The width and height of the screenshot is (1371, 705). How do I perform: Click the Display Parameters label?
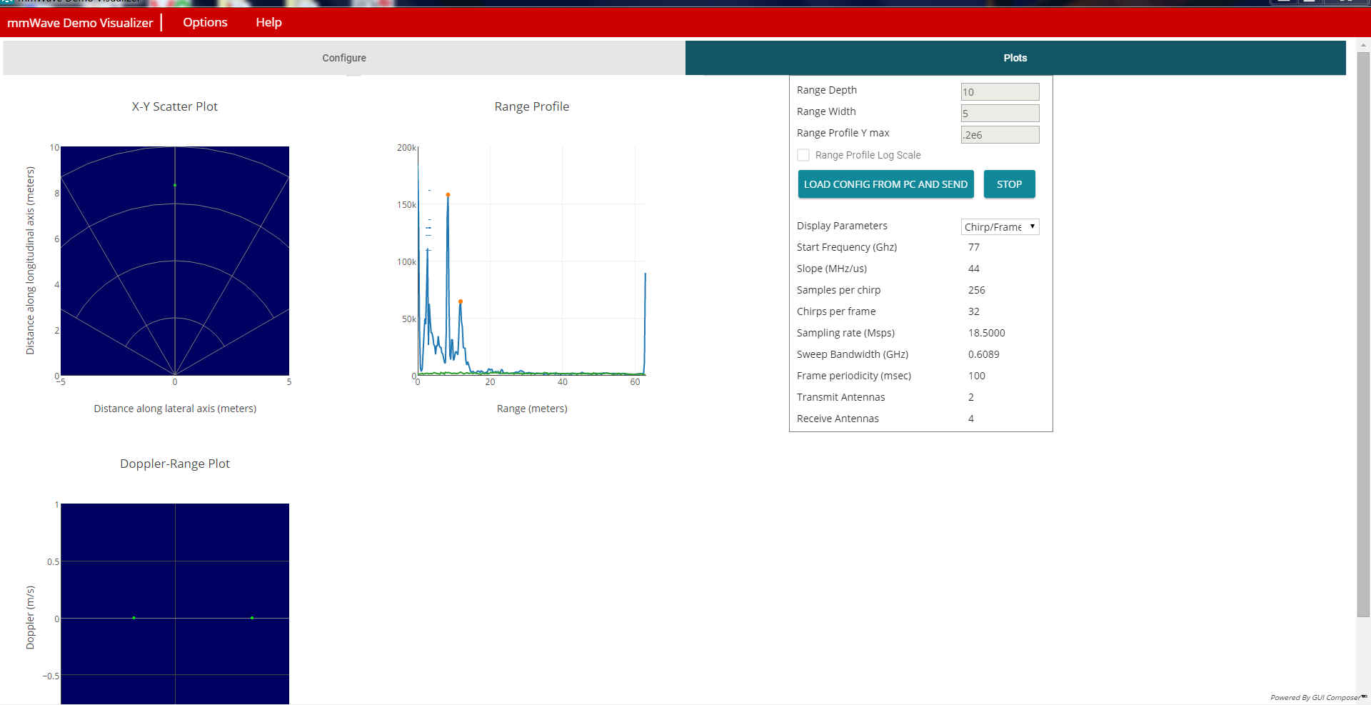[x=842, y=226]
